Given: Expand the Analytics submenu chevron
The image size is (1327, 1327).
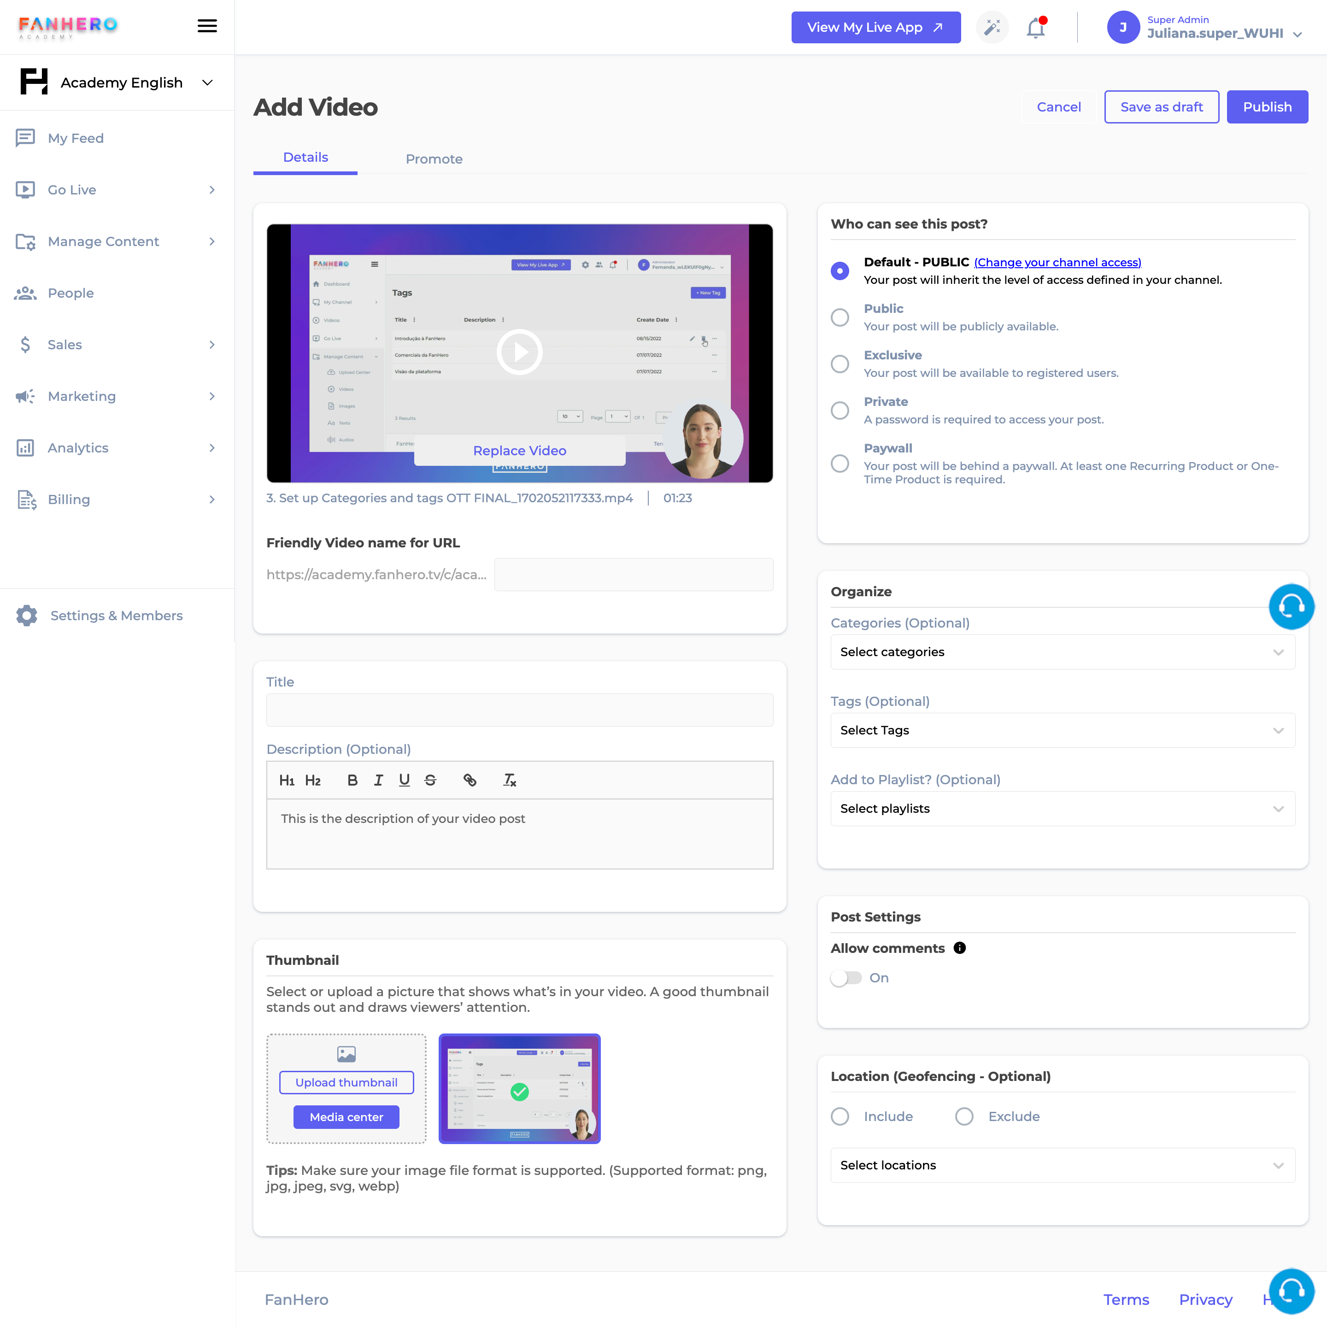Looking at the screenshot, I should [x=211, y=448].
